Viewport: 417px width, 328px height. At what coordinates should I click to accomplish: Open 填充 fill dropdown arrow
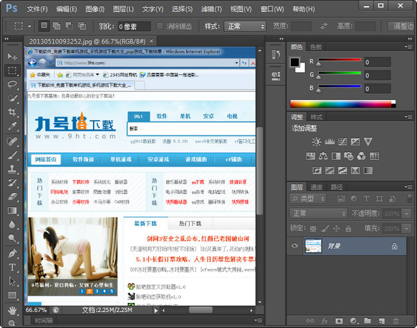pos(407,229)
